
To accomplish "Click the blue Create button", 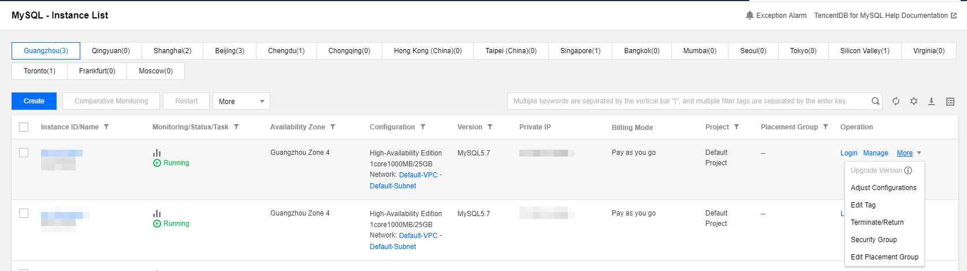I will 34,101.
